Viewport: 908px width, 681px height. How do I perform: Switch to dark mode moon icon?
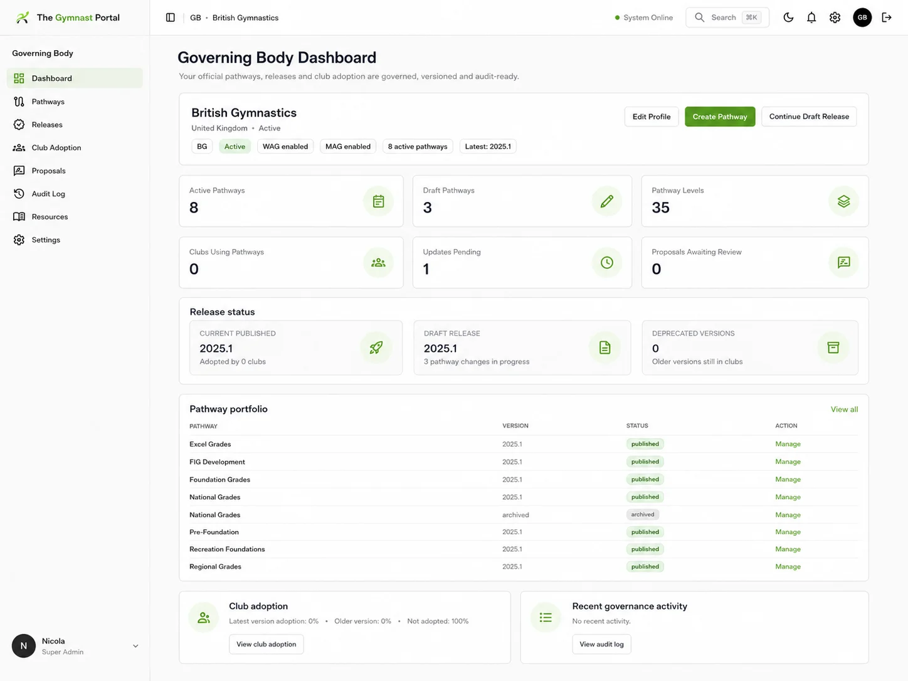(788, 18)
